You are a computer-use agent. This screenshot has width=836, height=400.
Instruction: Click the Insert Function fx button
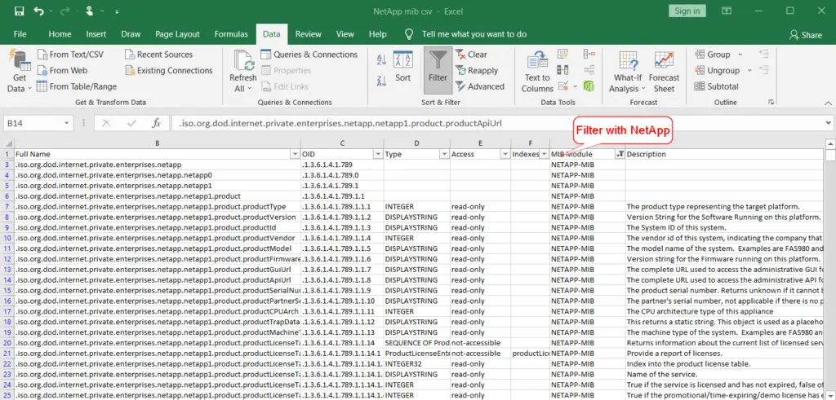tap(156, 123)
